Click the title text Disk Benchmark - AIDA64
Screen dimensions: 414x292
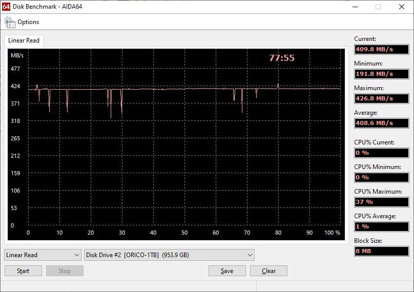(x=48, y=7)
